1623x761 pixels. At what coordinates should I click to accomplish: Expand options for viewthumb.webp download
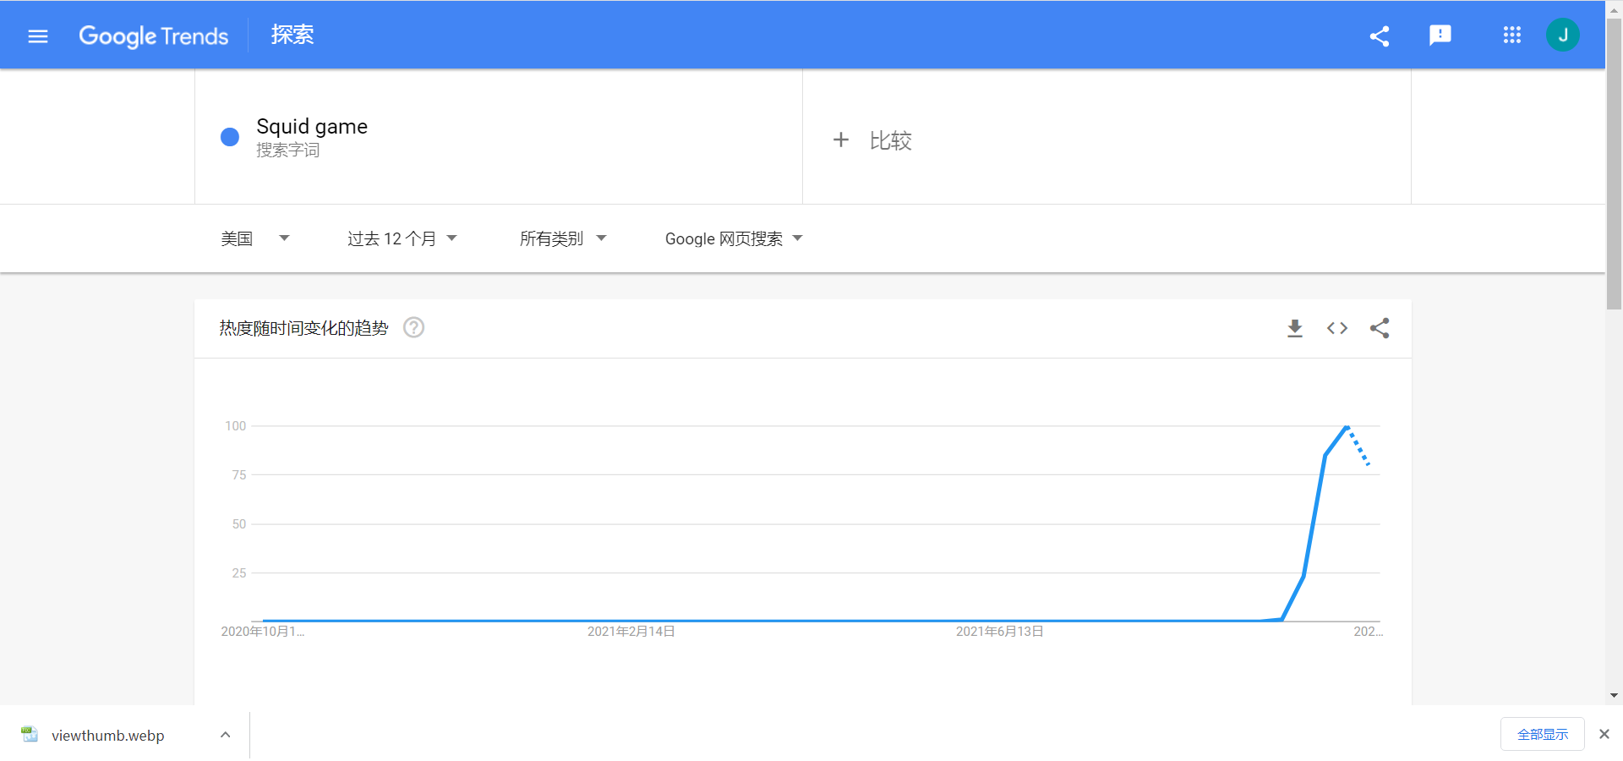point(226,735)
